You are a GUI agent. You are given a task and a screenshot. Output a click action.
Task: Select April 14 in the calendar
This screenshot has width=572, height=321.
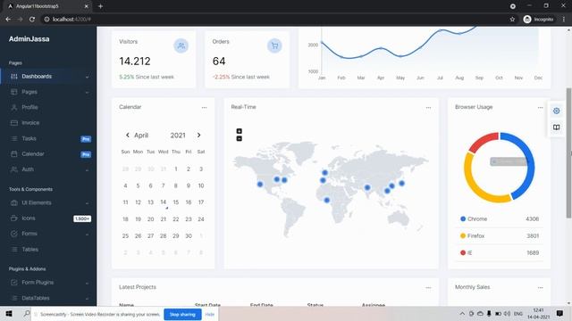pyautogui.click(x=163, y=202)
